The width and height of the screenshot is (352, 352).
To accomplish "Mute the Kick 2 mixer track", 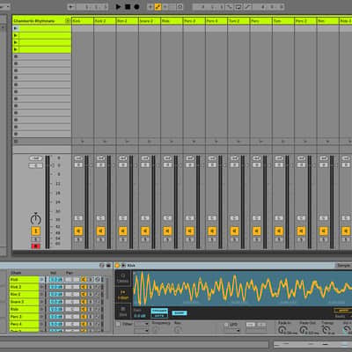I will [x=100, y=231].
